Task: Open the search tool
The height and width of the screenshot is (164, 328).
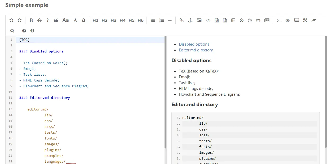Action: pyautogui.click(x=12, y=31)
